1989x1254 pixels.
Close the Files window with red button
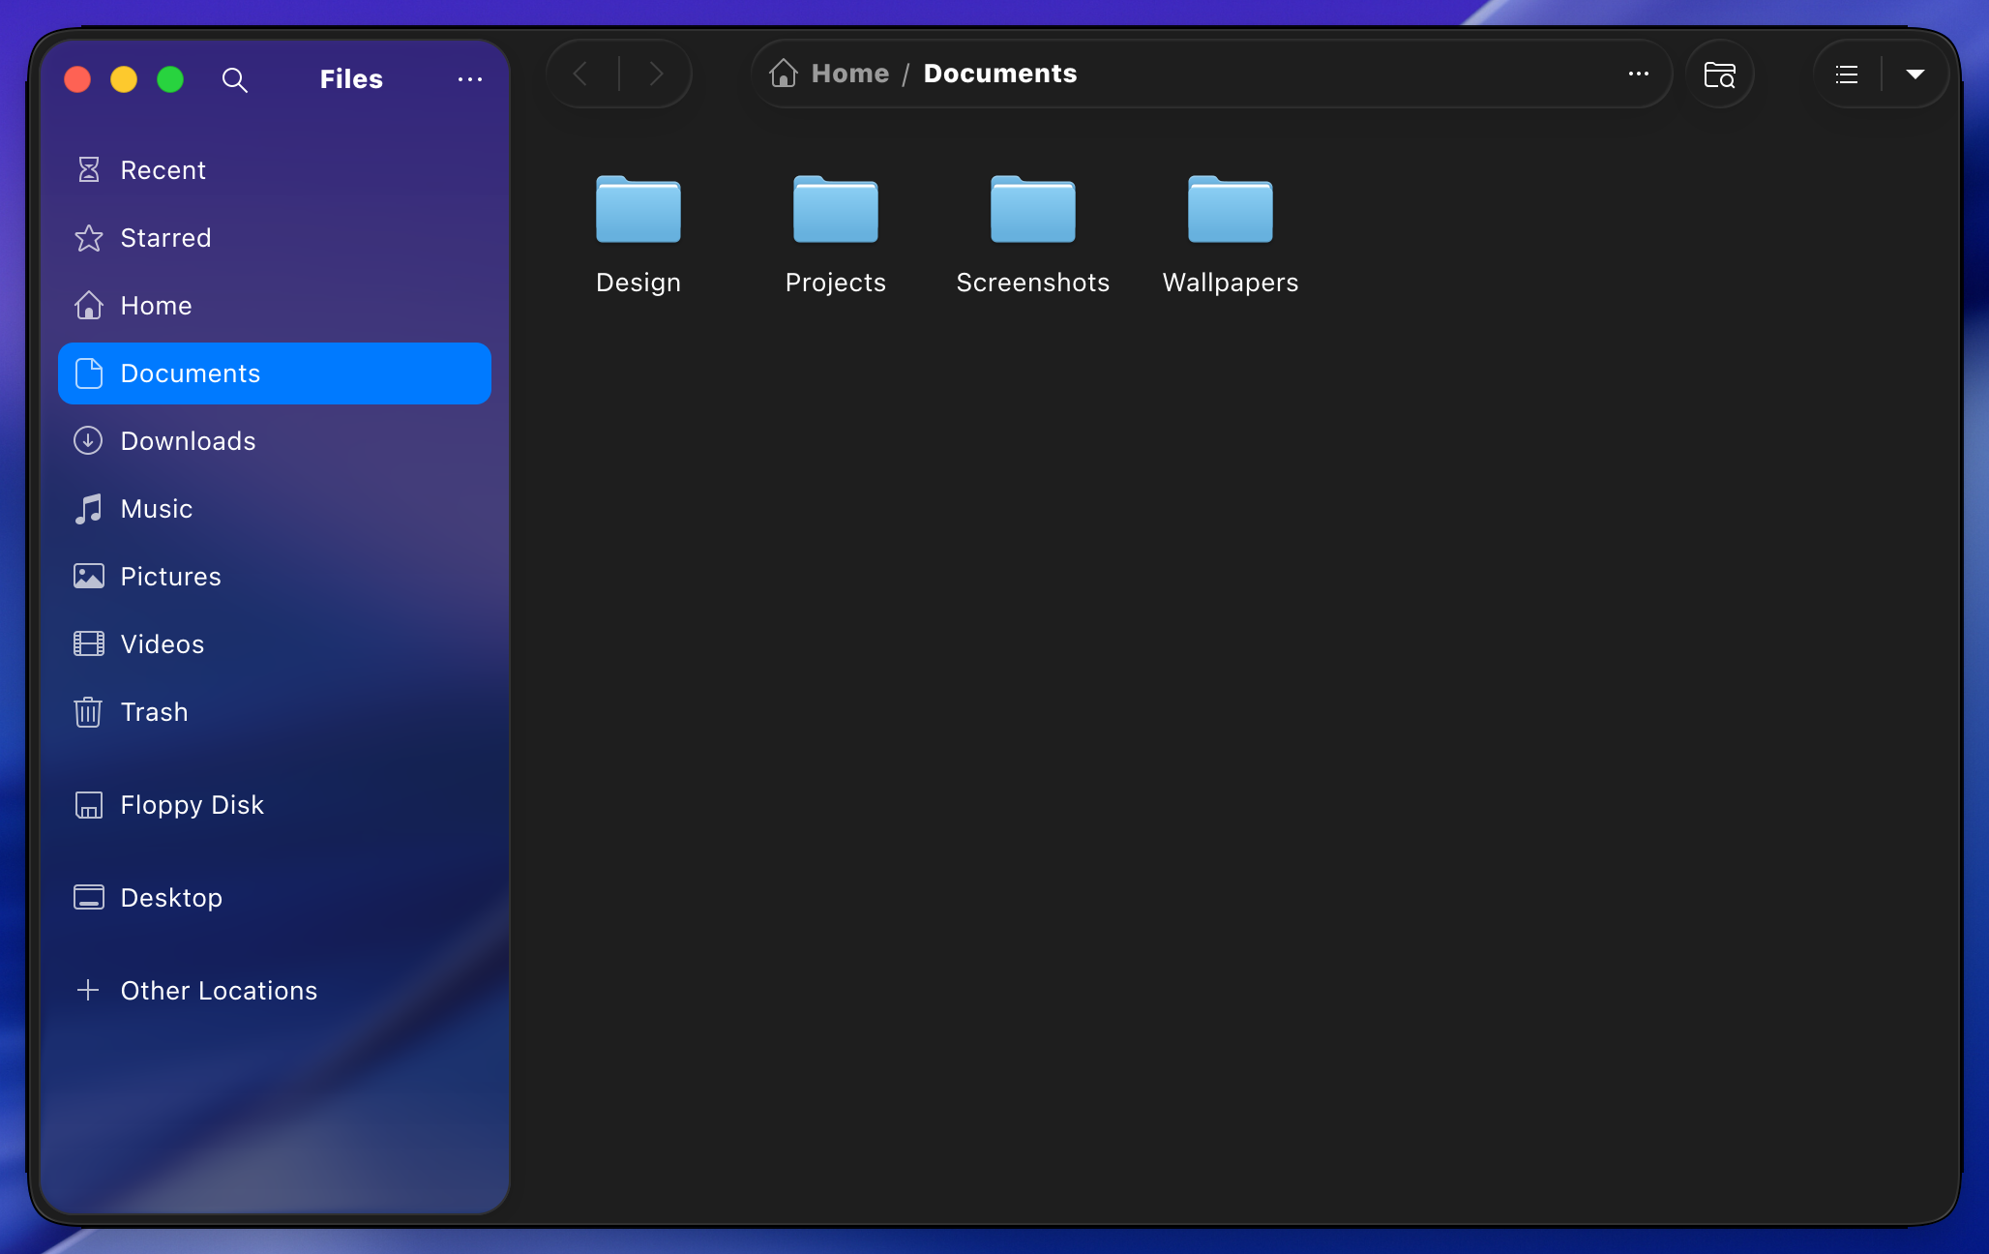pyautogui.click(x=77, y=79)
